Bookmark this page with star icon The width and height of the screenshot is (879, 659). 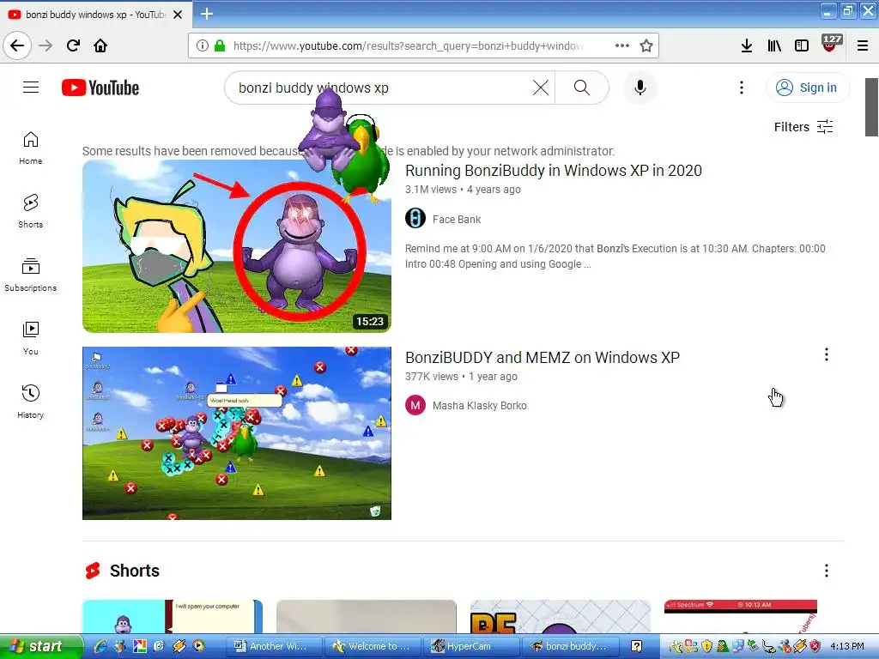(646, 46)
